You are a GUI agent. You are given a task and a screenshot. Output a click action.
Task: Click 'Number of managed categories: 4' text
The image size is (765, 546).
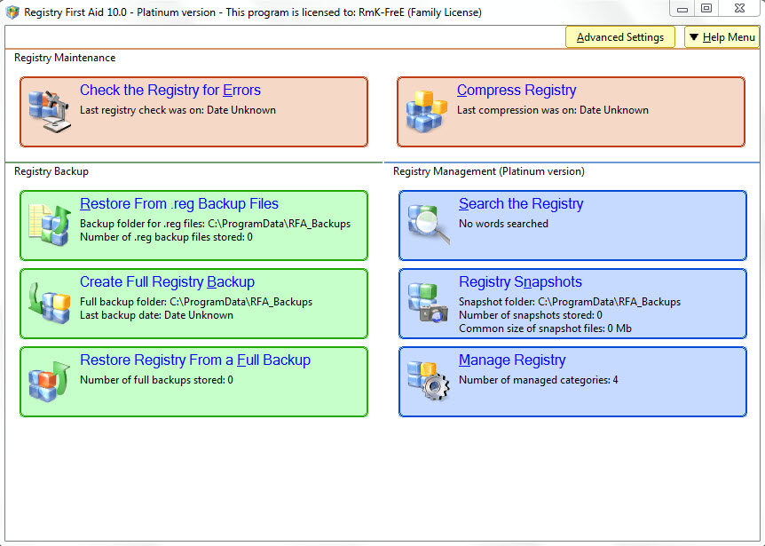point(538,380)
